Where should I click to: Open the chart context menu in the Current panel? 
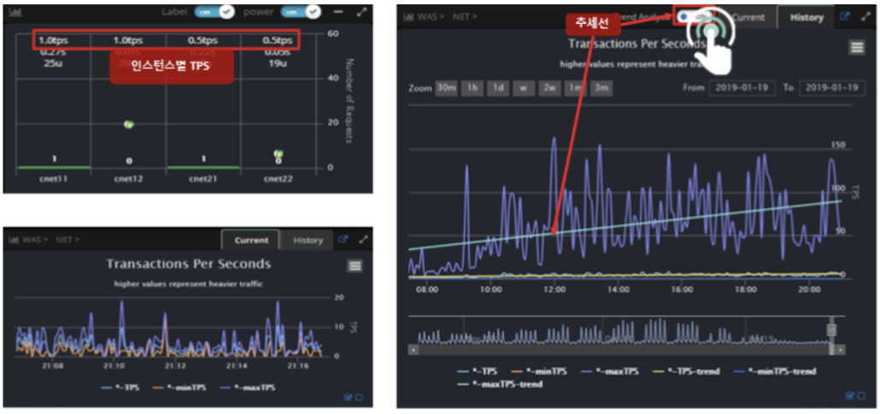tap(355, 265)
